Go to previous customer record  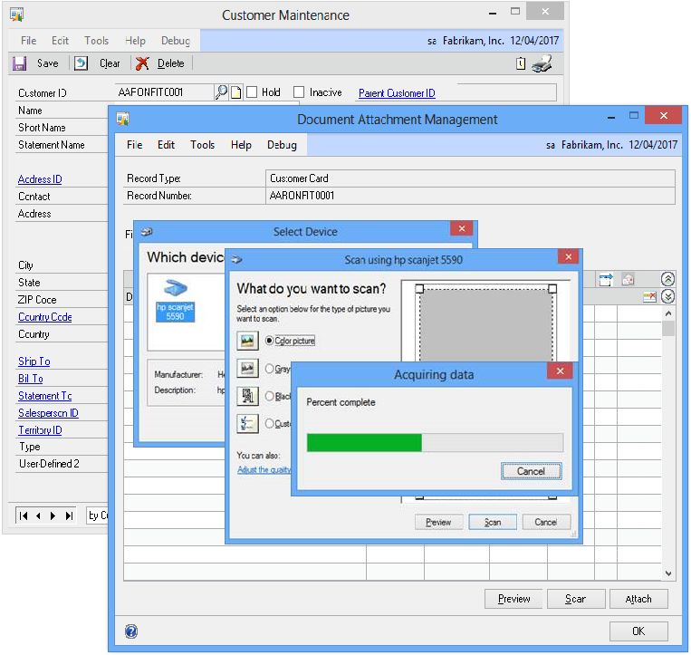click(38, 515)
